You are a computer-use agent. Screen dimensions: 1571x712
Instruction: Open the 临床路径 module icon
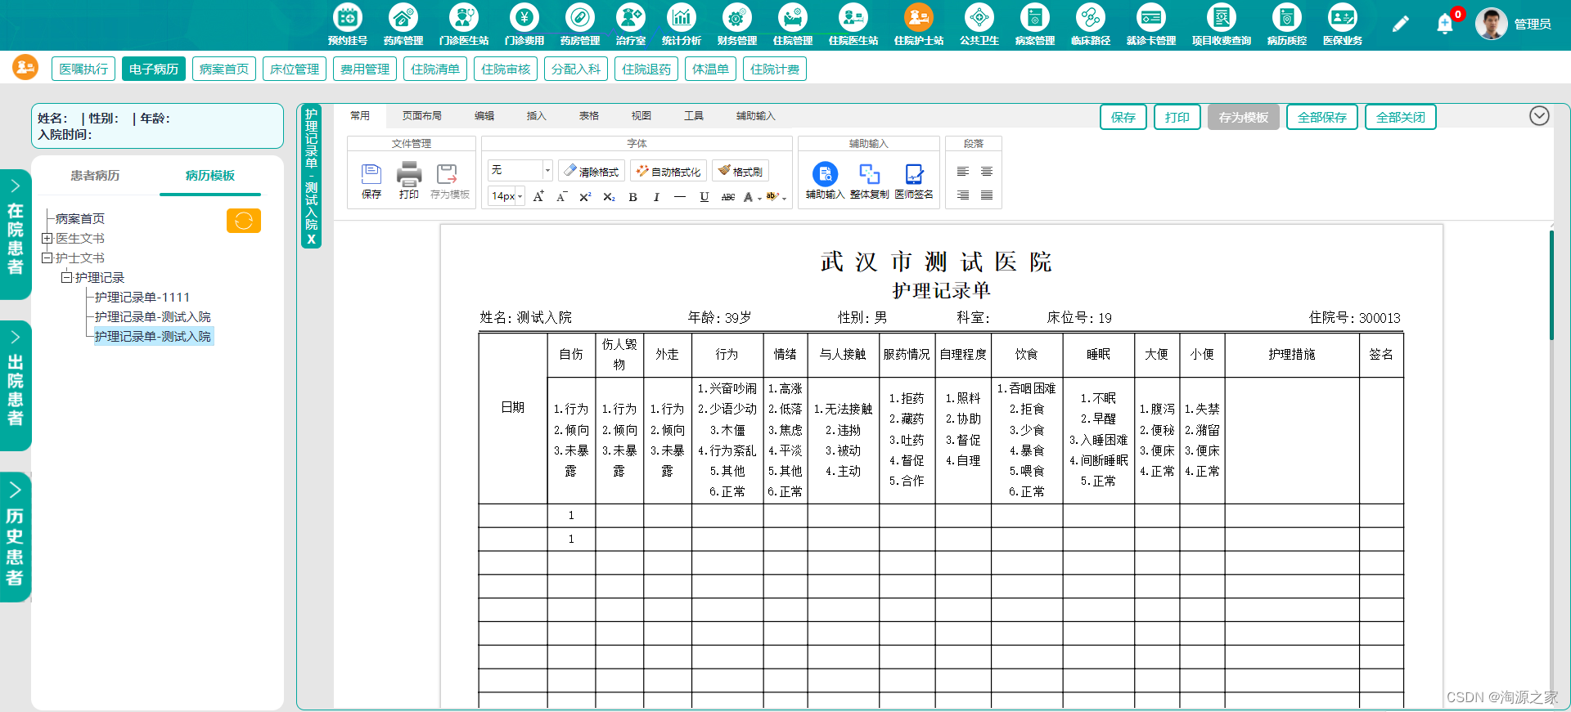(x=1090, y=17)
